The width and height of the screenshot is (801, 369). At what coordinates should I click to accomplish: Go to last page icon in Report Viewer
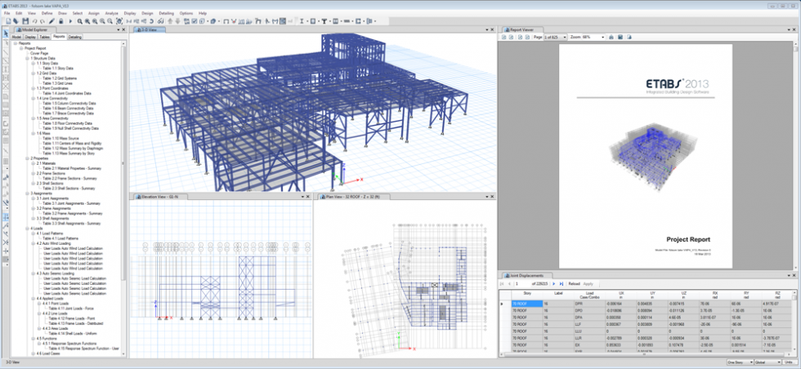coord(528,38)
